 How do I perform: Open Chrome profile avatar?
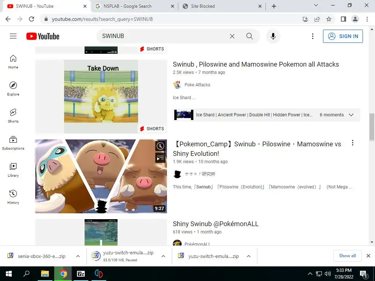pyautogui.click(x=355, y=19)
